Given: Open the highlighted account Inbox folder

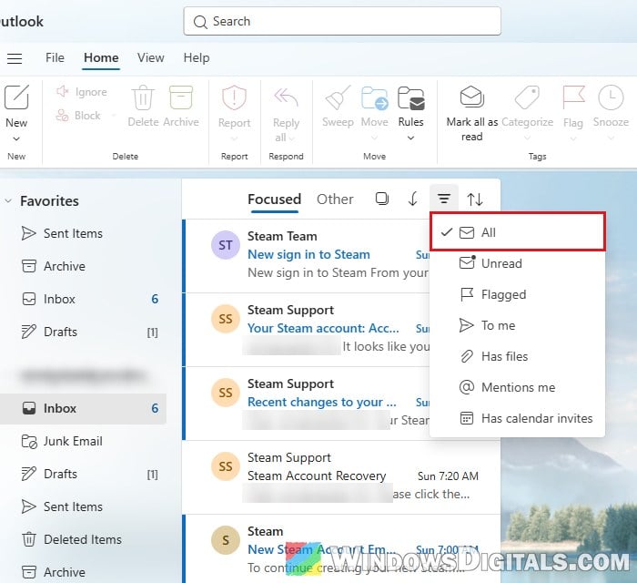Looking at the screenshot, I should 83,408.
